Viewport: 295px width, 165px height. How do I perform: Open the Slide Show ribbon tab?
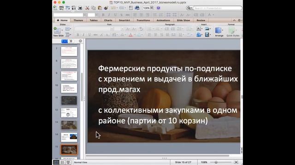click(x=183, y=20)
